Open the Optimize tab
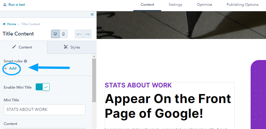 tap(204, 5)
